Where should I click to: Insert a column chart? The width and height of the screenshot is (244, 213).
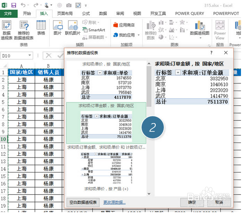tap(161, 23)
